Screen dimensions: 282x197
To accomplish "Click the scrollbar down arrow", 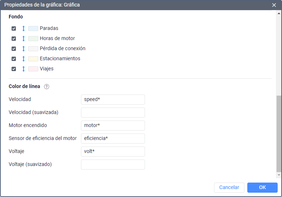I will coord(279,175).
